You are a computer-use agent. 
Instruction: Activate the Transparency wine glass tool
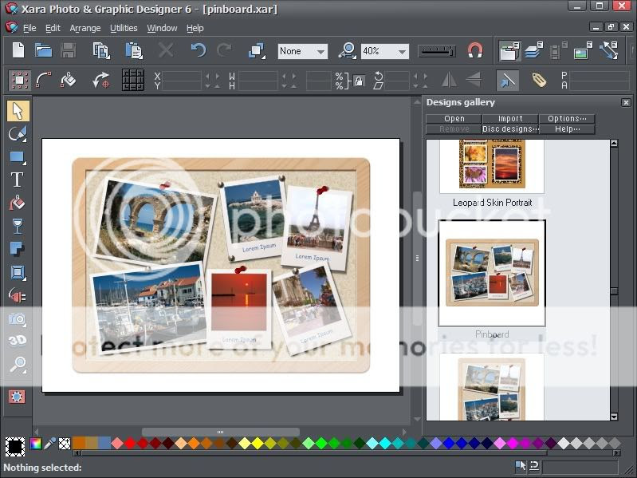coord(17,226)
